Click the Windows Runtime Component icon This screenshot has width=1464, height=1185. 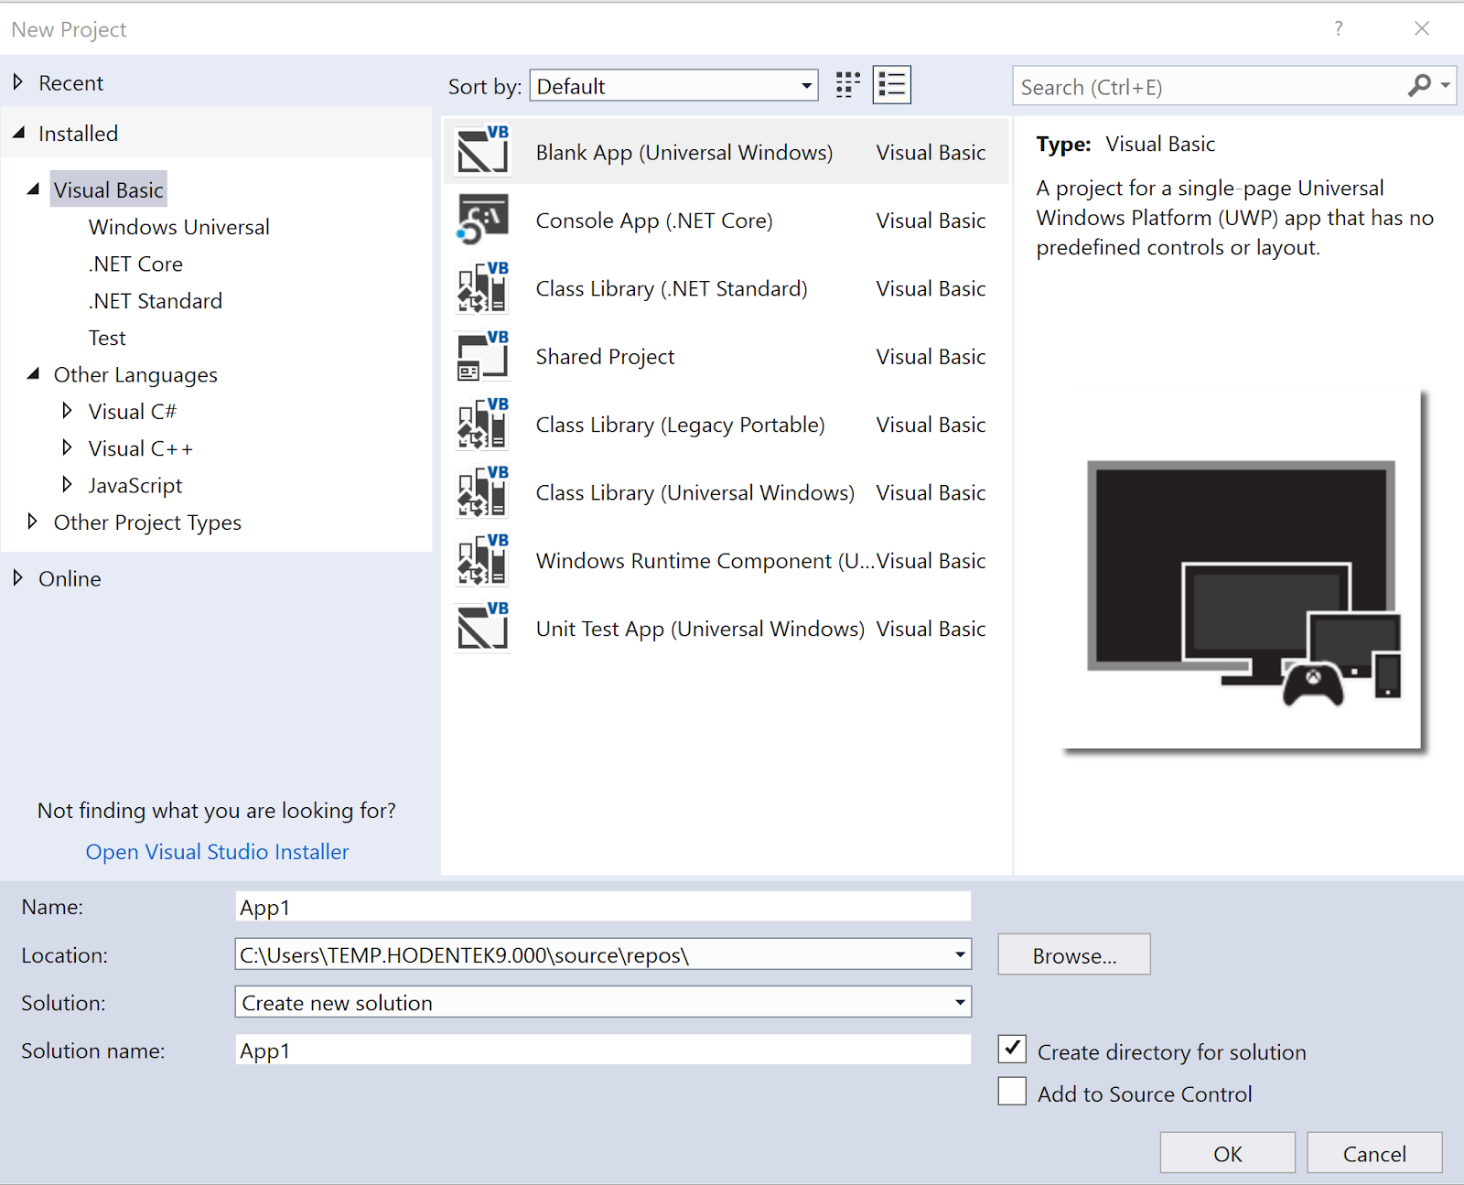tap(482, 559)
